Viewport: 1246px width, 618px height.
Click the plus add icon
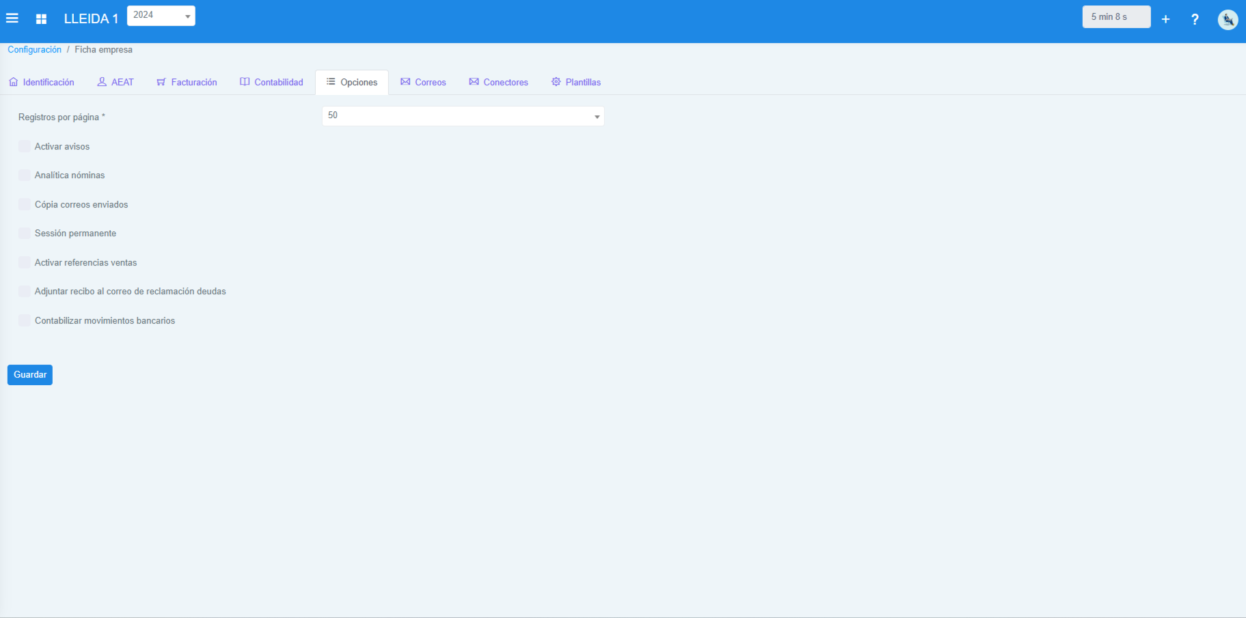[1165, 19]
